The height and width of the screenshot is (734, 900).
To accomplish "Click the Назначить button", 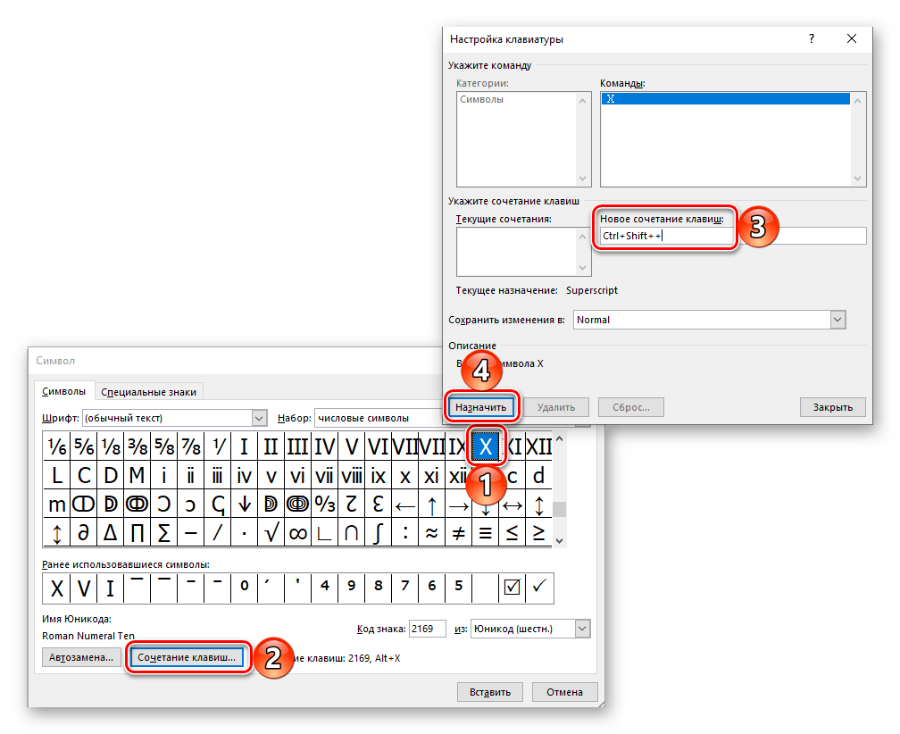I will 481,407.
